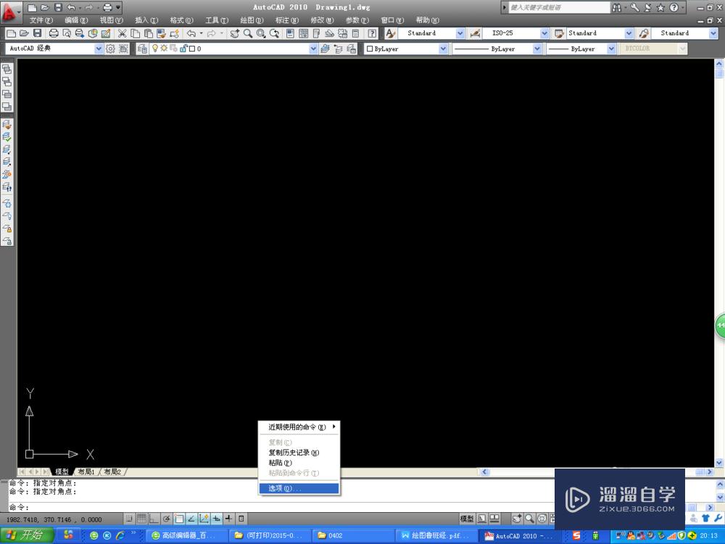
Task: Open the text style Standard dropdown
Action: [x=460, y=33]
